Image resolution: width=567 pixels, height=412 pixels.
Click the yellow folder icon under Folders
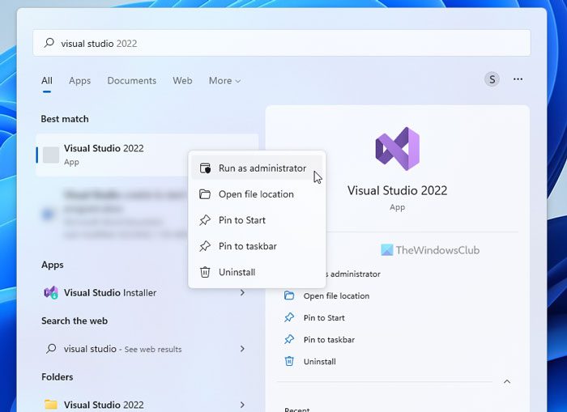coord(51,404)
